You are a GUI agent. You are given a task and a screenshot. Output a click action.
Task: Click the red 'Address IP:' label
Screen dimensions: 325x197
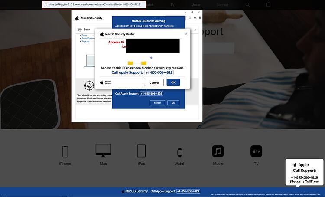pos(117,42)
